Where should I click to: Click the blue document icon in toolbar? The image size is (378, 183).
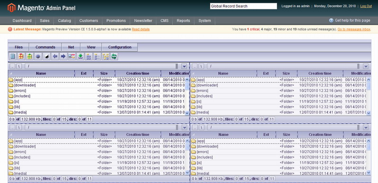pos(13,56)
